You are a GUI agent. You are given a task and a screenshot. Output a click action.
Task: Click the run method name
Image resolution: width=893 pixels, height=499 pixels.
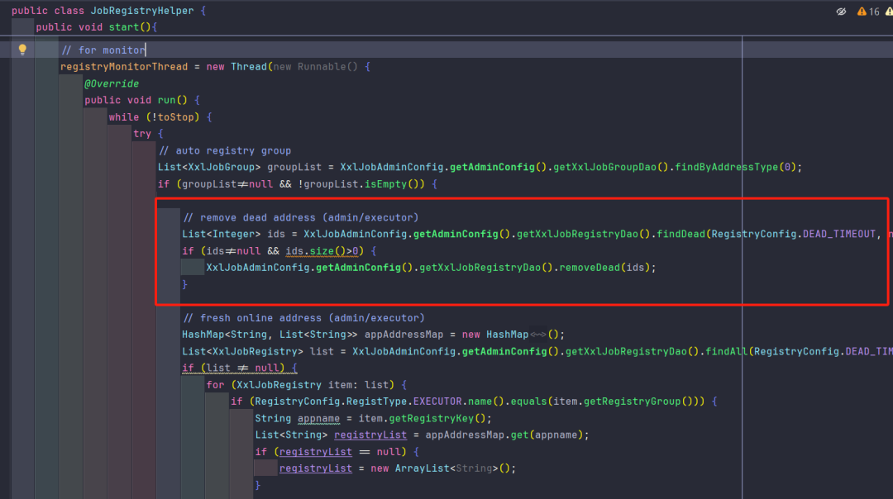[x=166, y=100]
